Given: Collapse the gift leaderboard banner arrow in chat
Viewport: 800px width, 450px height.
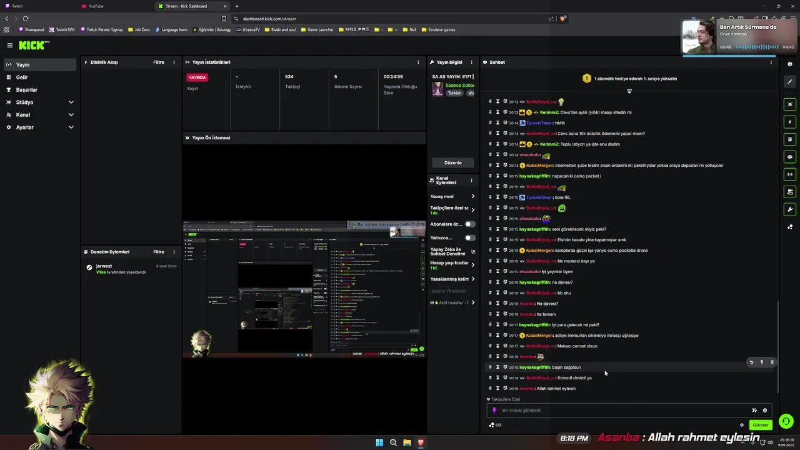Looking at the screenshot, I should click(x=629, y=91).
